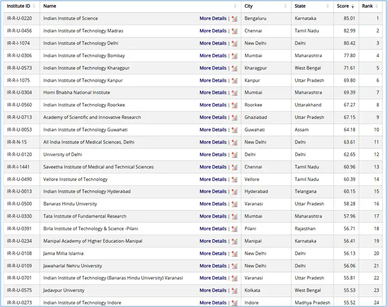The width and height of the screenshot is (387, 307).
Task: Open chart icon for IIT Hyderabad row
Action: click(234, 191)
